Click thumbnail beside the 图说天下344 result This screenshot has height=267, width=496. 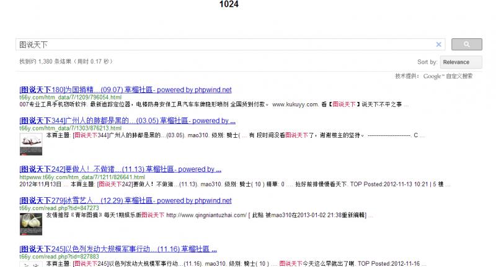click(30, 145)
